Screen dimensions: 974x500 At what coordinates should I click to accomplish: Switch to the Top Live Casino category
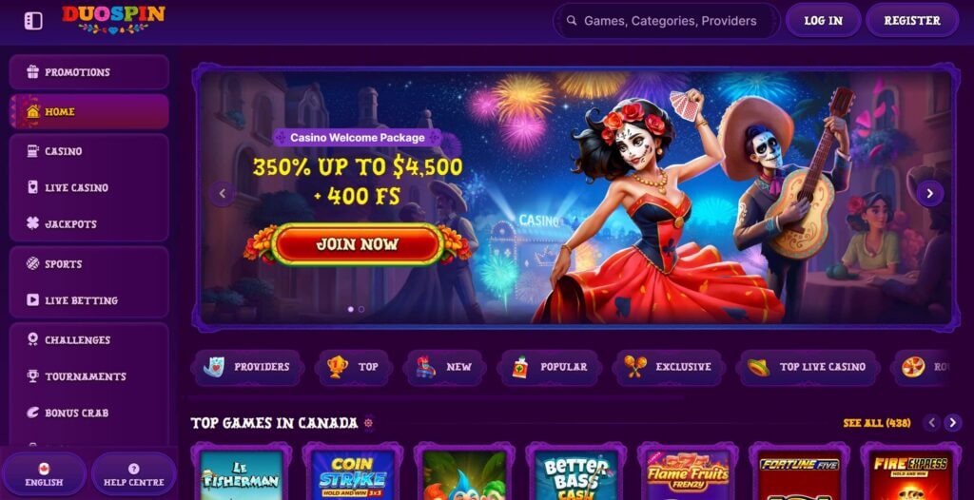coord(807,367)
